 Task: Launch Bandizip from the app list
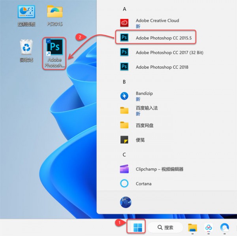point(144,93)
